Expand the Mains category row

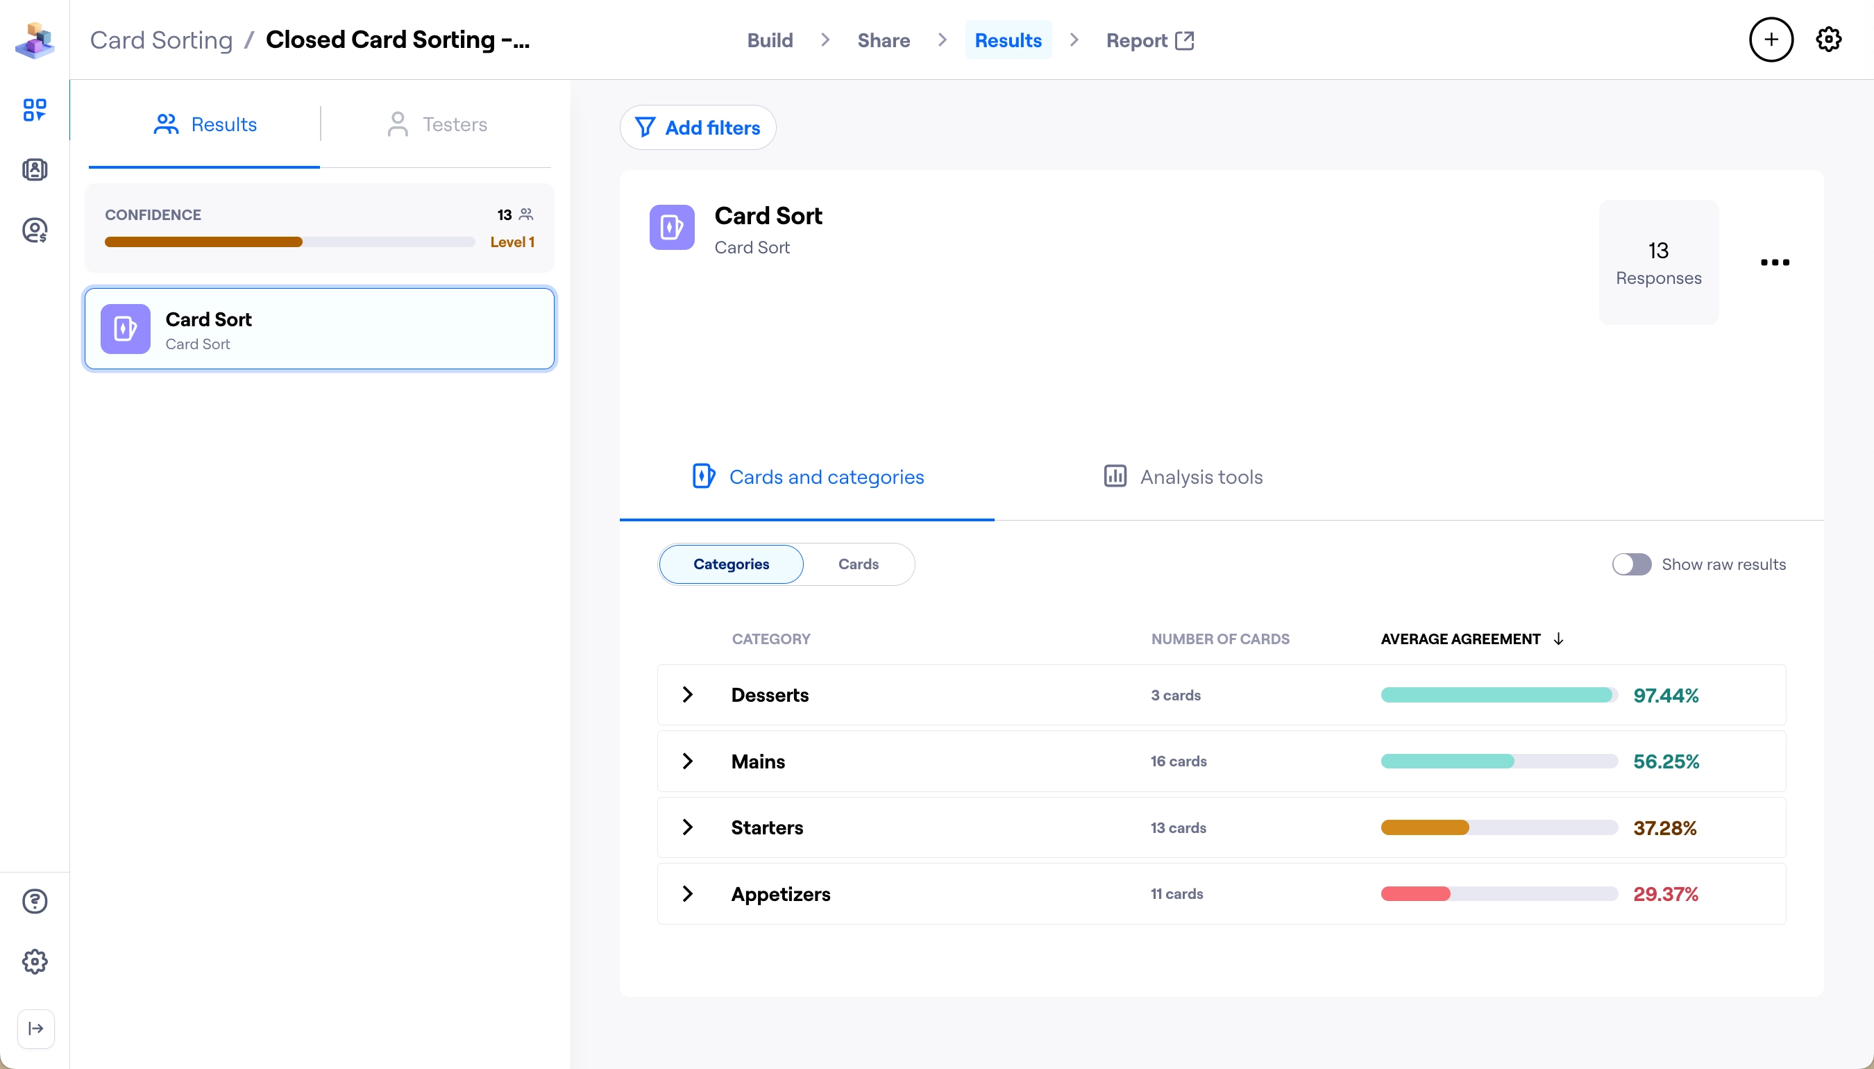pyautogui.click(x=687, y=761)
